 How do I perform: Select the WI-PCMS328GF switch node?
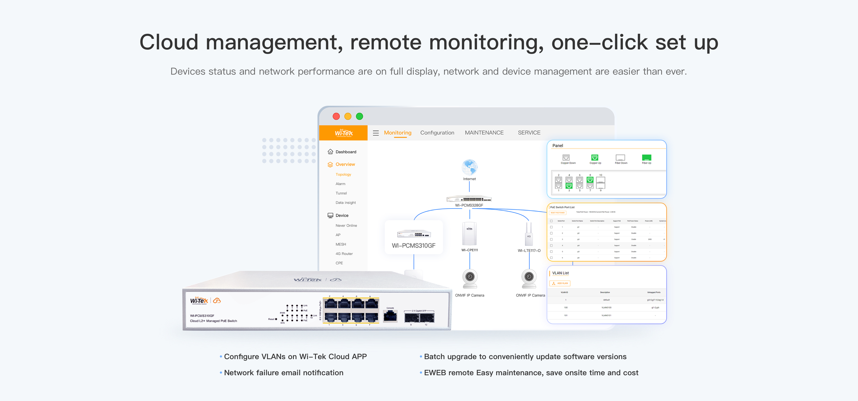coord(469,199)
